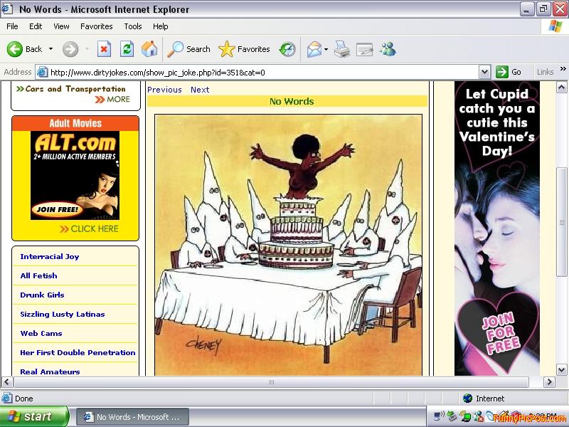Open the Favorites star toolbar button

[x=244, y=49]
